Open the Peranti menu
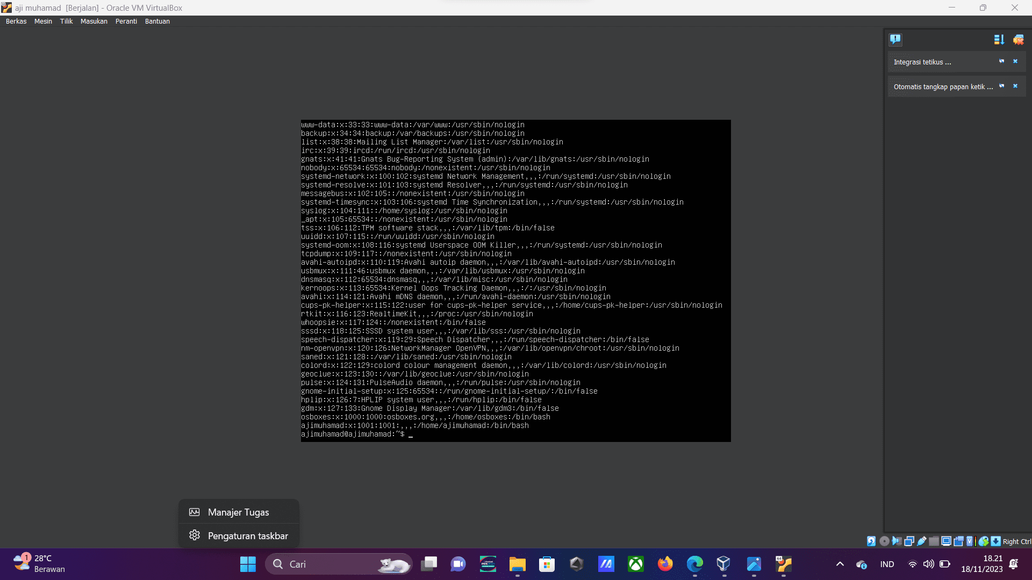 click(126, 21)
